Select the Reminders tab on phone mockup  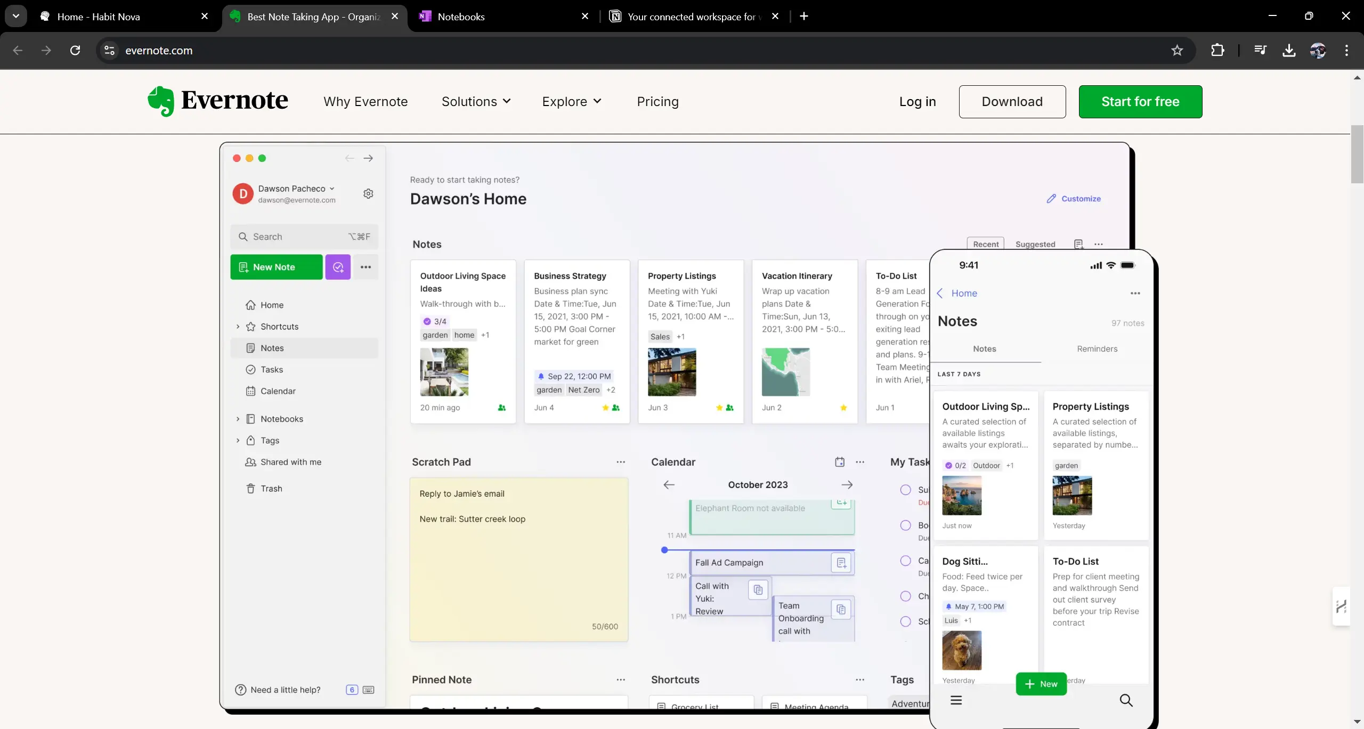(x=1097, y=349)
